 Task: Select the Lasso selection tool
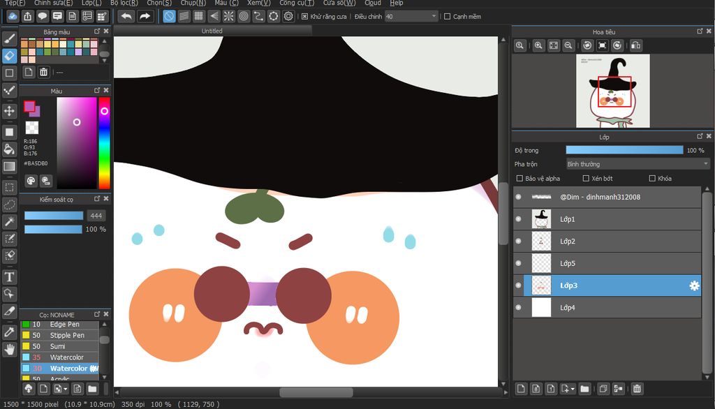(x=10, y=204)
